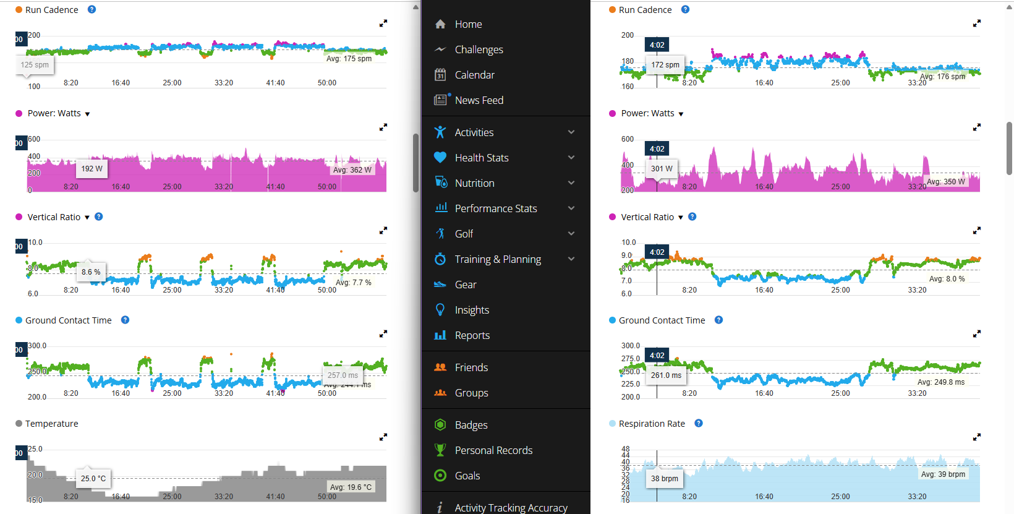Open Gear using the shoe icon

(x=440, y=285)
